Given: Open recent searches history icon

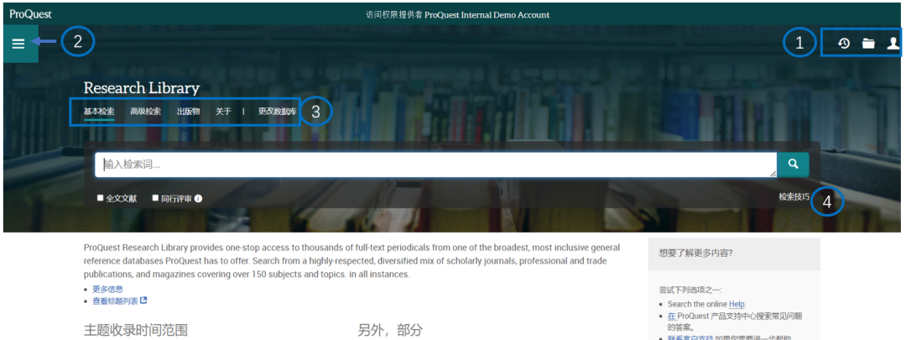Looking at the screenshot, I should coord(844,44).
